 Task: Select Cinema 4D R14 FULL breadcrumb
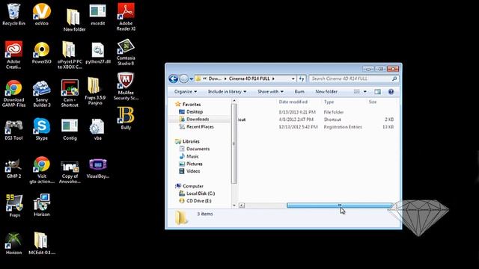coord(249,78)
